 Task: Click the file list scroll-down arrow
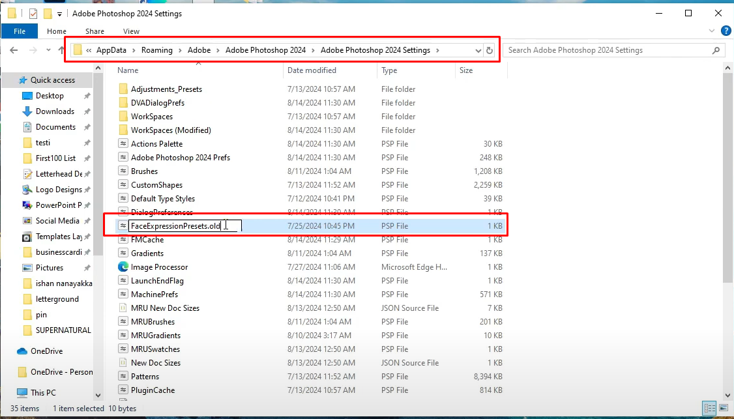click(728, 396)
